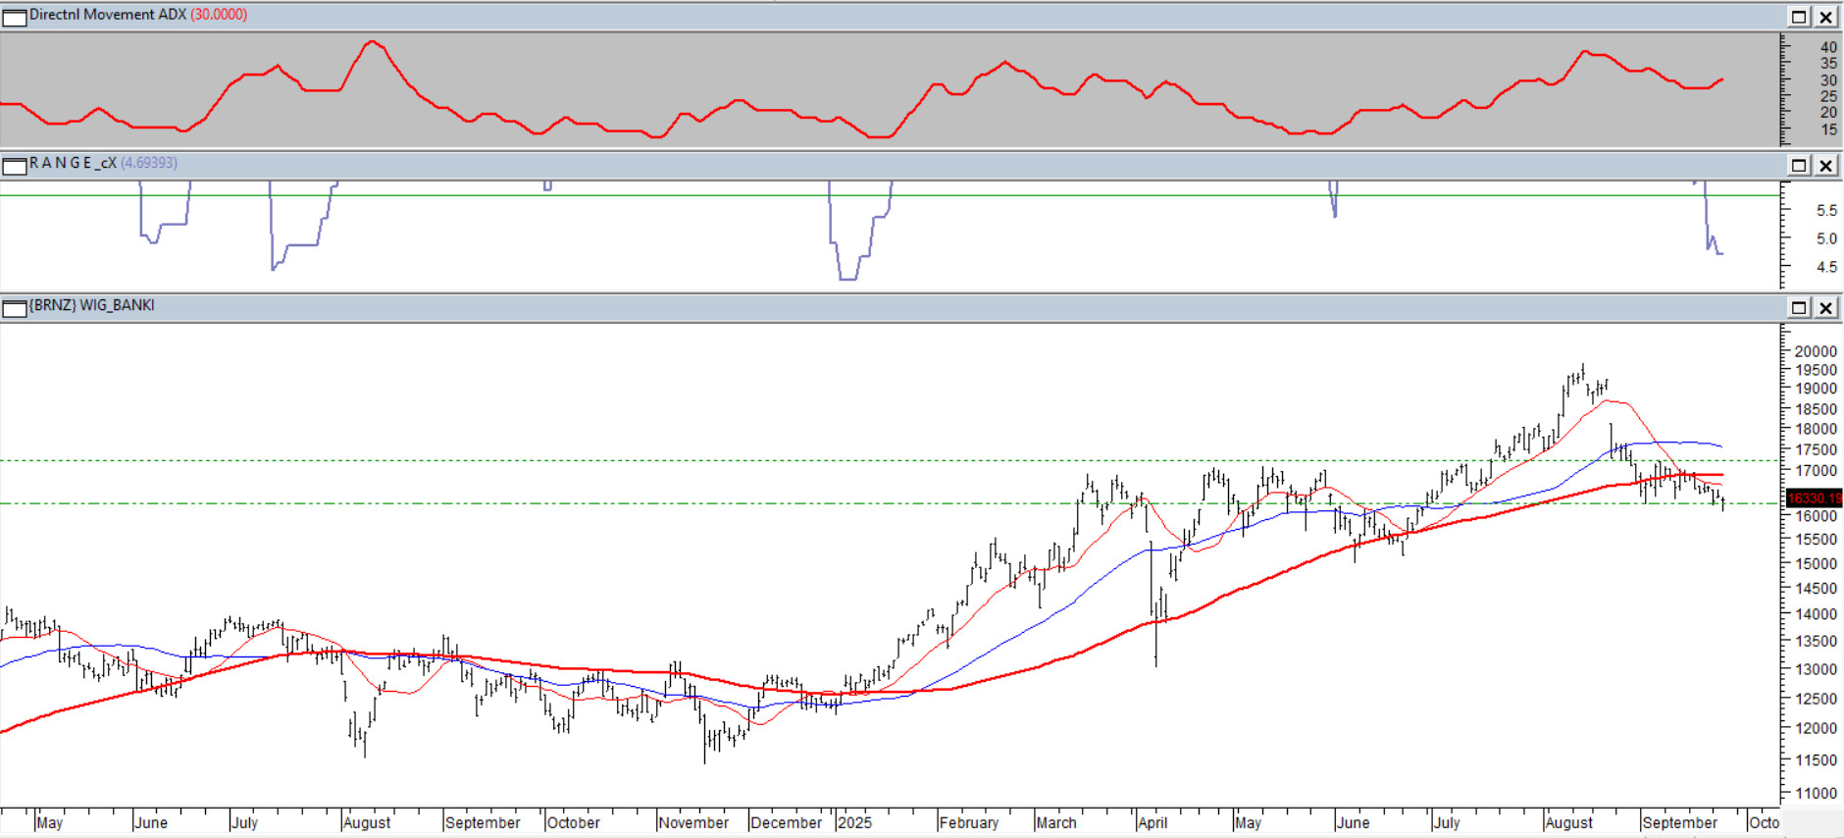The width and height of the screenshot is (1844, 838).
Task: Click the RANGE value (4.69393) label
Action: click(149, 163)
